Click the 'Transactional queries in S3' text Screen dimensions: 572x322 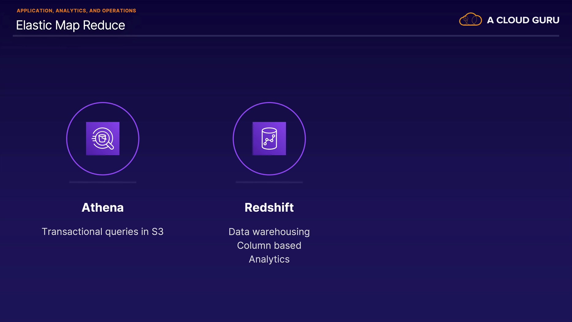tap(103, 232)
